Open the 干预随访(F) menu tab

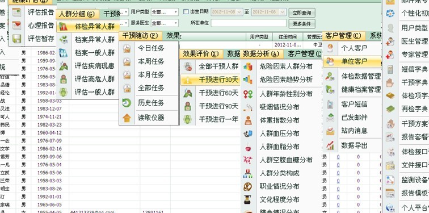point(140,36)
